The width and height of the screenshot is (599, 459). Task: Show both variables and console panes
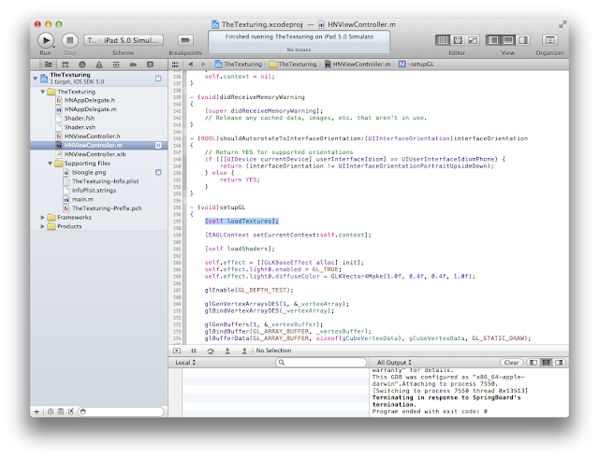[x=547, y=363]
